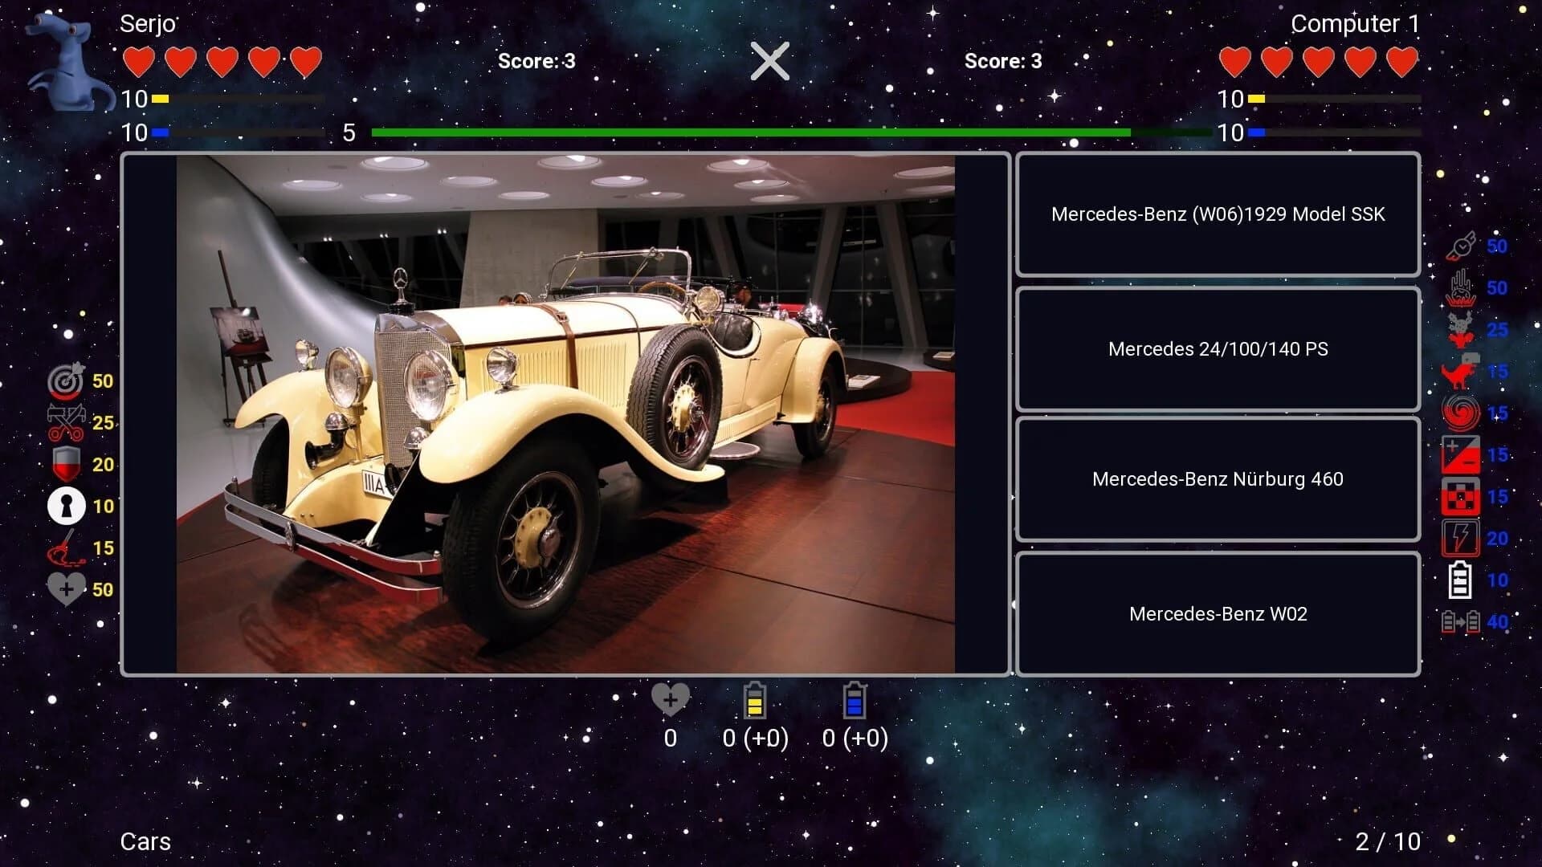This screenshot has height=867, width=1542.
Task: Activate the red shield protection perk
Action: [x=67, y=464]
